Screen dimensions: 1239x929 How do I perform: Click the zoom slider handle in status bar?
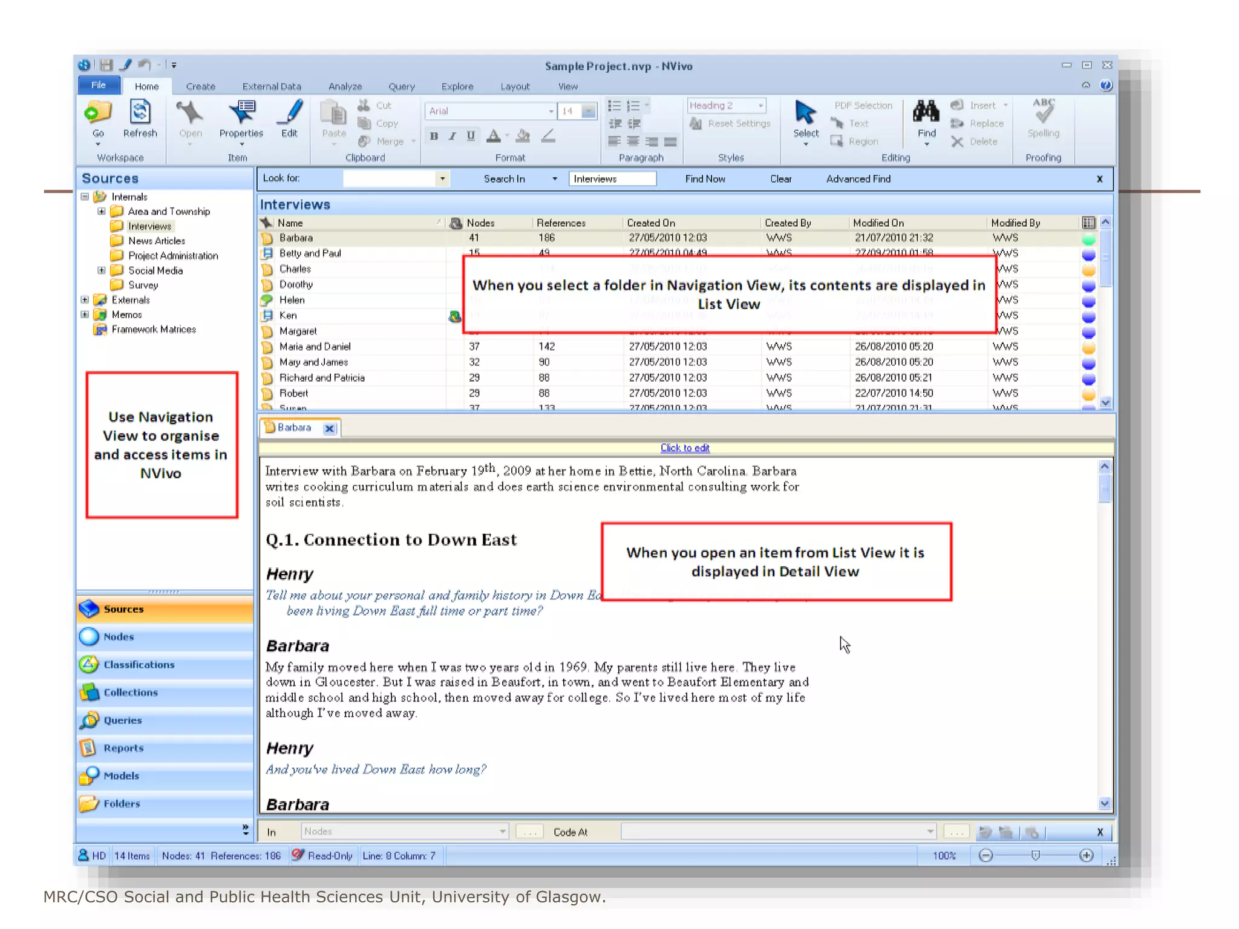[x=1035, y=855]
